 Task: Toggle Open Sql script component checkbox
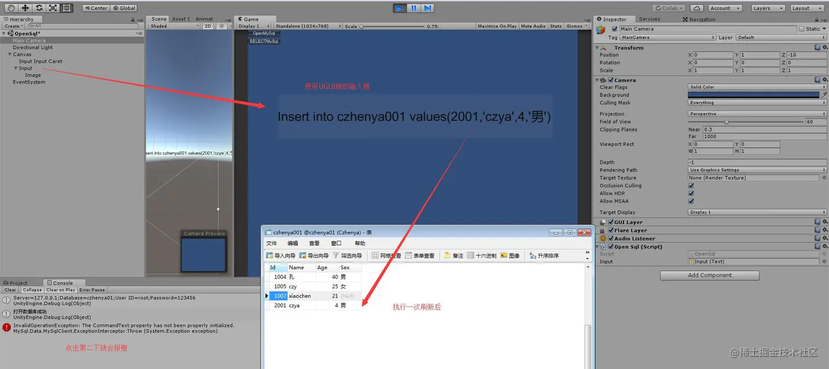click(x=610, y=247)
